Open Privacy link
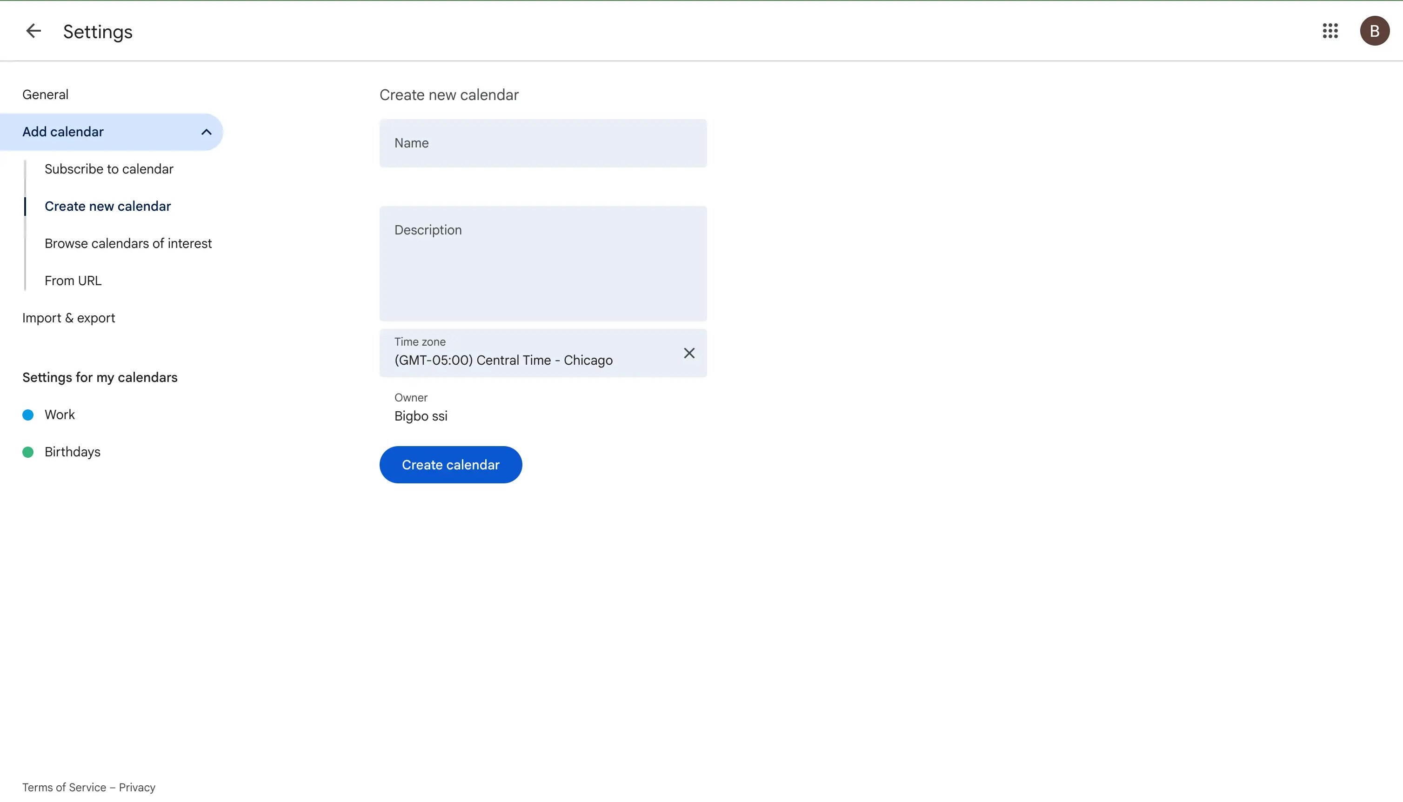Viewport: 1403px width, 802px height. [x=137, y=788]
